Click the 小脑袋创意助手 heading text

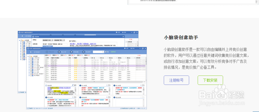(x=181, y=38)
